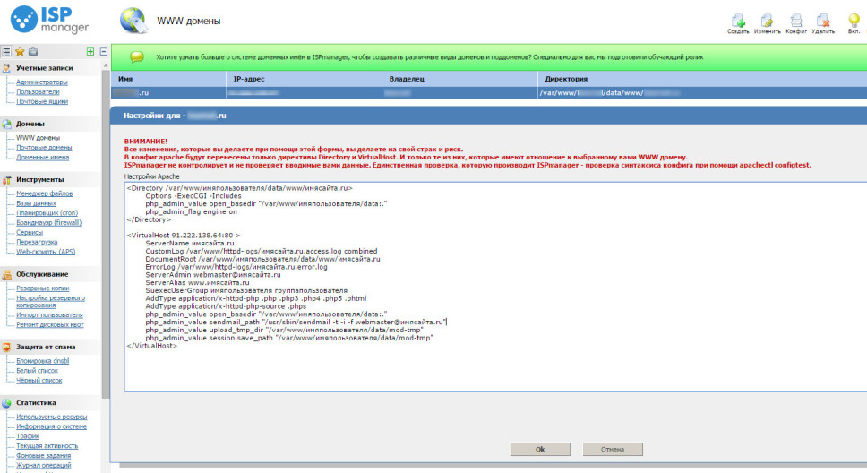867x473 pixels.
Task: Open the Сервисы link
Action: pyautogui.click(x=30, y=233)
